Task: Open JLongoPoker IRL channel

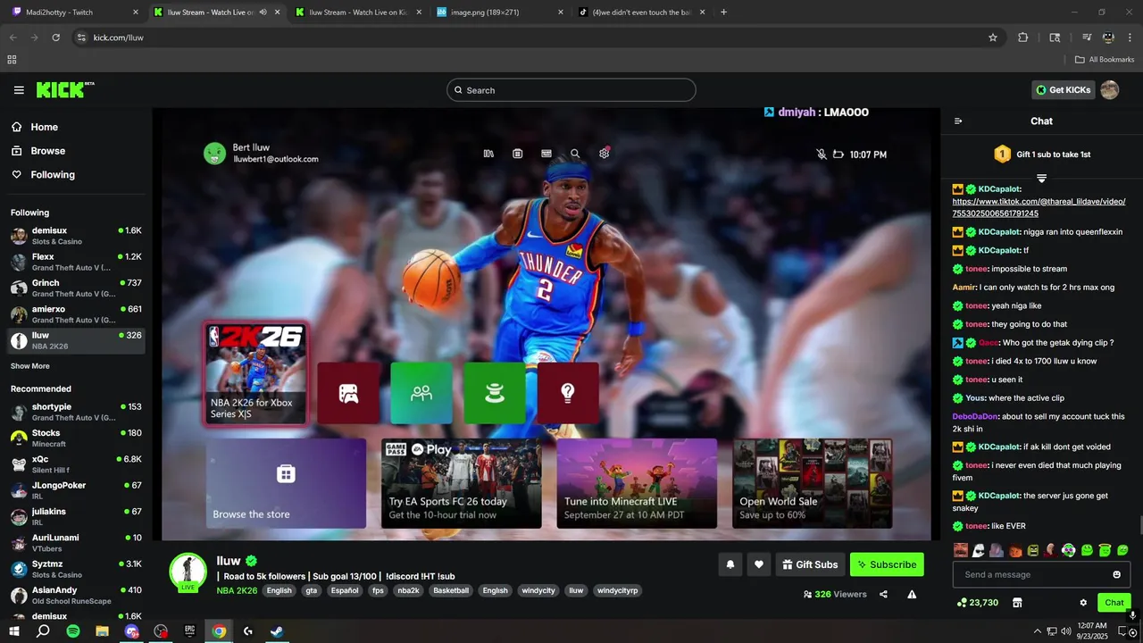Action: click(x=76, y=490)
